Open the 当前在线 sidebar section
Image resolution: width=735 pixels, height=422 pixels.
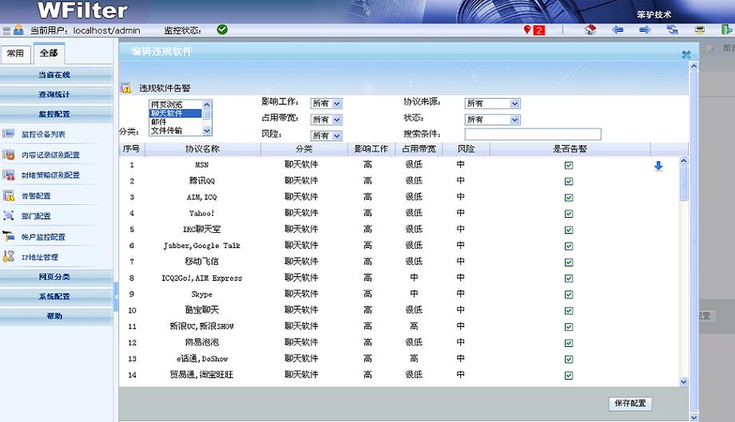54,75
